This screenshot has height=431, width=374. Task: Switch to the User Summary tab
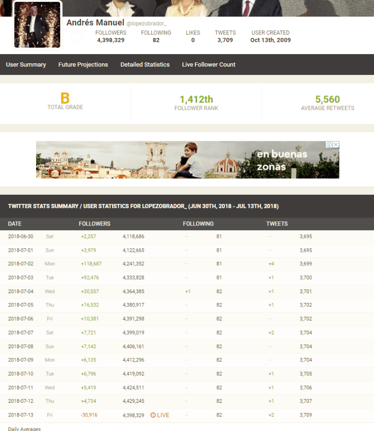pos(26,64)
